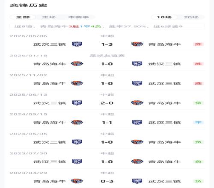Screen dimensions: 214x188
Task: Switch to the 本赛事 filter tab
Action: (x=78, y=17)
